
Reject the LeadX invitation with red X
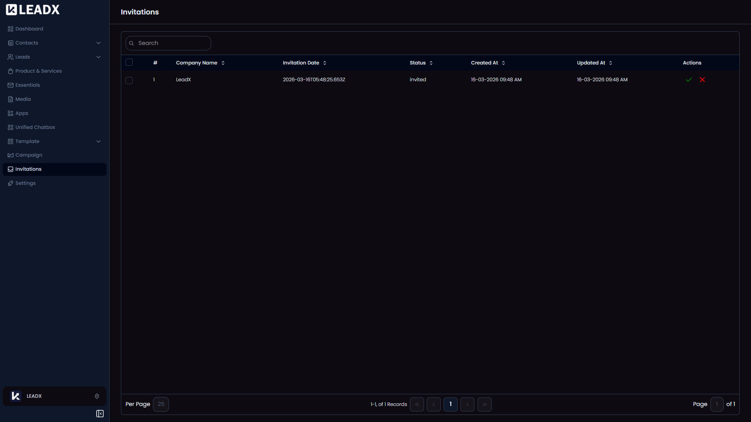click(x=702, y=80)
